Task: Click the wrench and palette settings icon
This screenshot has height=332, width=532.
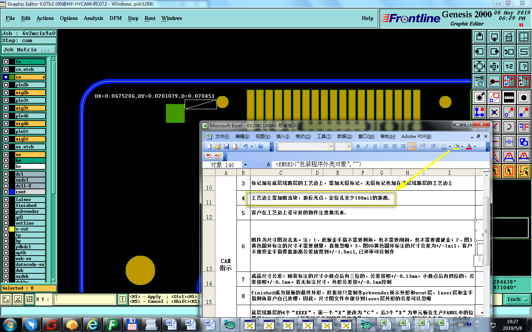Action: pyautogui.click(x=480, y=81)
